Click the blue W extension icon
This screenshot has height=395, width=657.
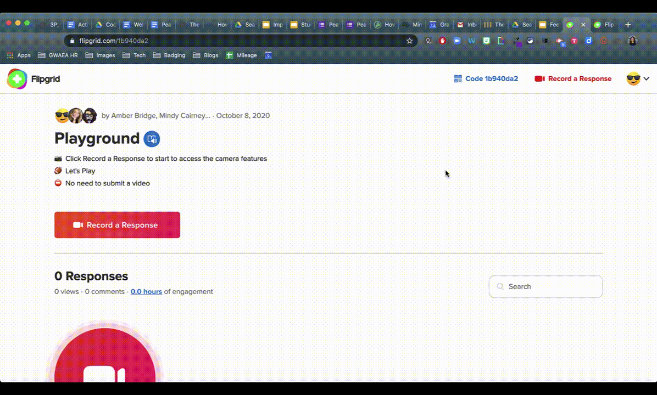pos(472,41)
